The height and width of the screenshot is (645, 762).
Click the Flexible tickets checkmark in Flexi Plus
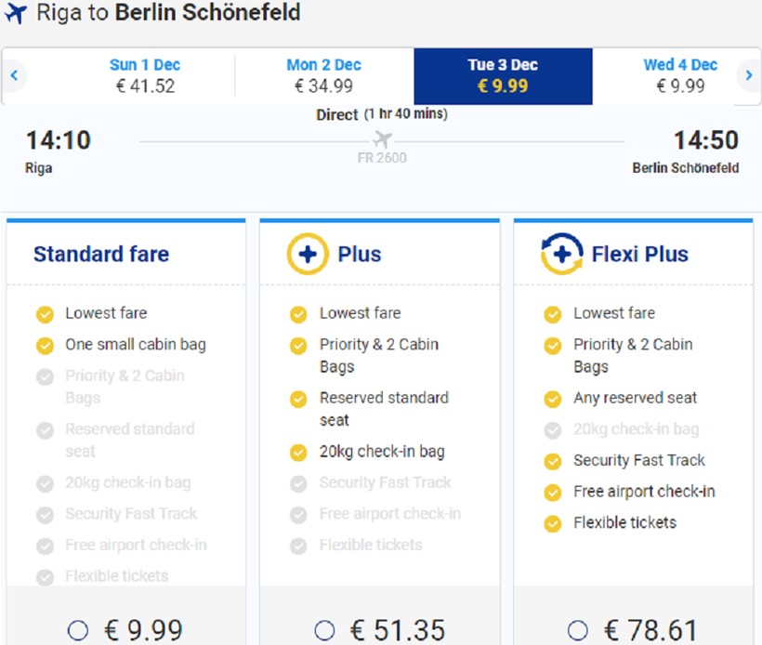553,523
